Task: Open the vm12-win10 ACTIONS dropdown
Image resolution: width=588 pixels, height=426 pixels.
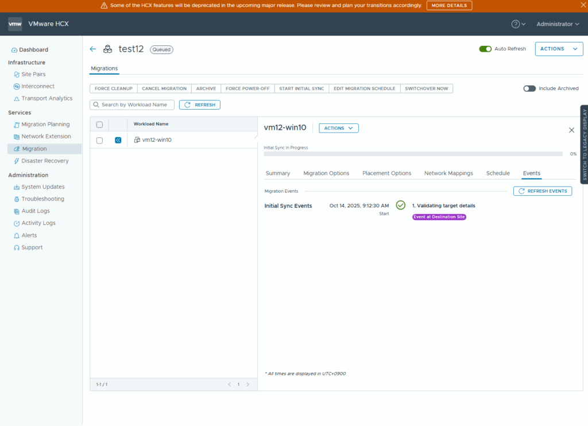Action: click(x=339, y=128)
